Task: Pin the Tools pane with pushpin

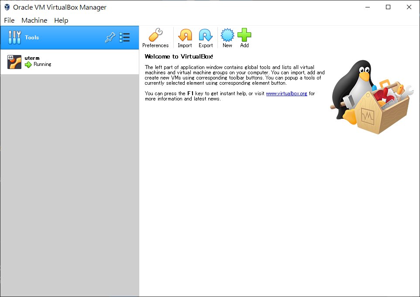Action: point(110,37)
